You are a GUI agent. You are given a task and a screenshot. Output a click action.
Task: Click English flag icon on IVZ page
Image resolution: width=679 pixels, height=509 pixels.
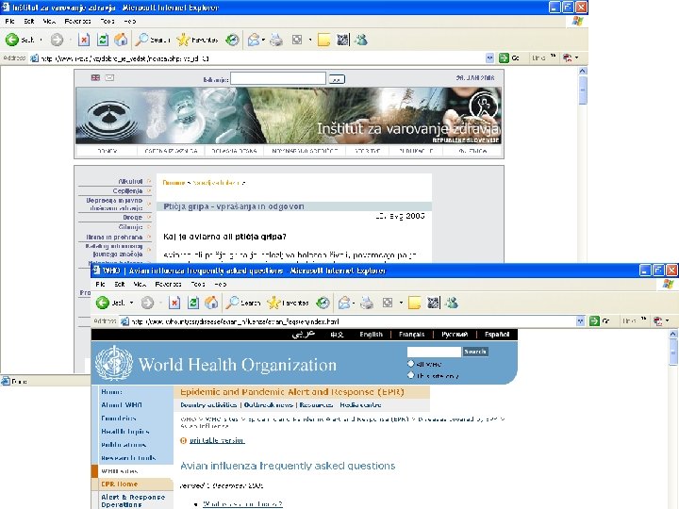coord(95,77)
